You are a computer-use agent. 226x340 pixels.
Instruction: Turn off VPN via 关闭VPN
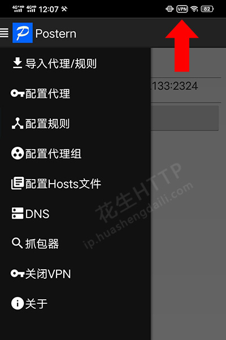(75, 274)
